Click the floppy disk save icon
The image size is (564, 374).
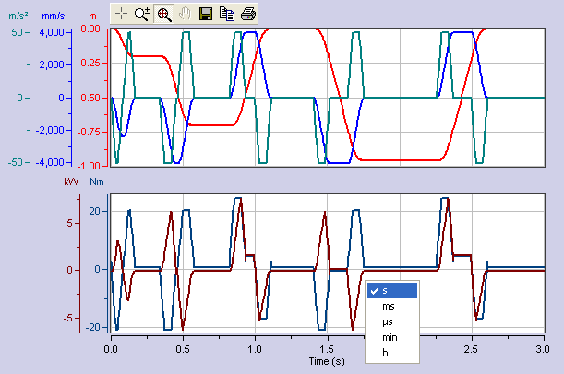206,14
